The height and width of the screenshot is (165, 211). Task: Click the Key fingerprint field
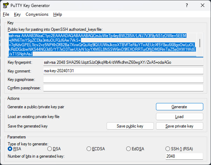[x=123, y=62]
